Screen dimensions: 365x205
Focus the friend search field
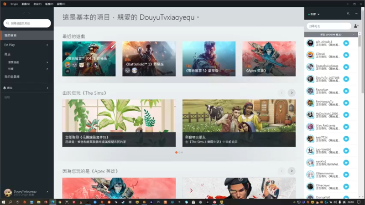point(328,26)
